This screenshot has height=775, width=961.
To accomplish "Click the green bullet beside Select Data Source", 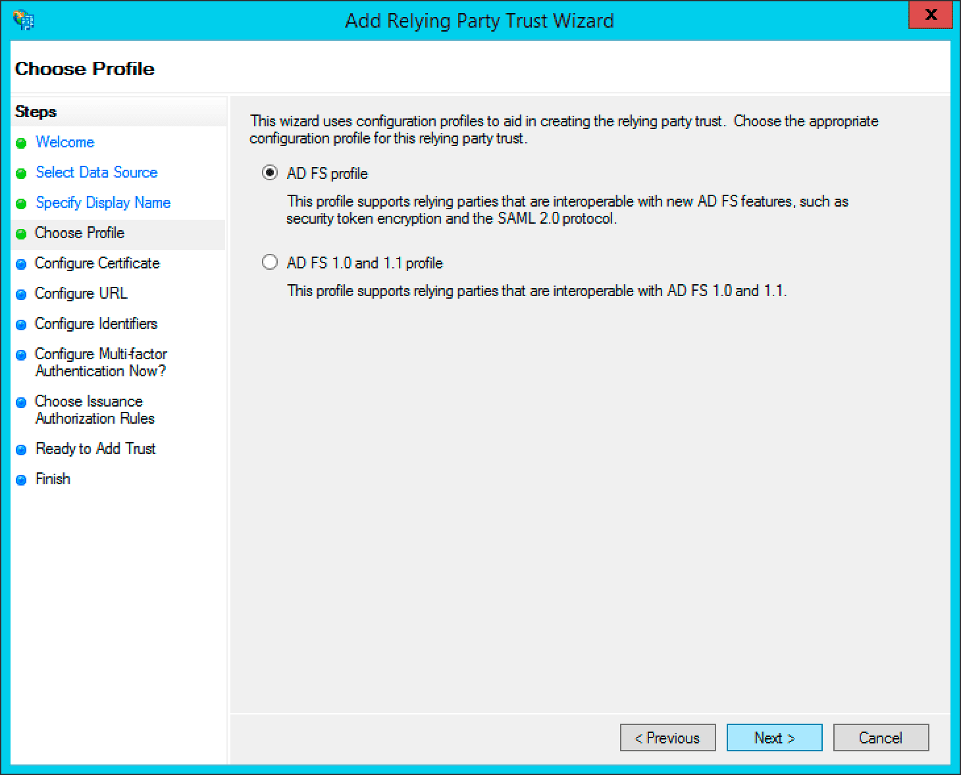I will point(21,173).
